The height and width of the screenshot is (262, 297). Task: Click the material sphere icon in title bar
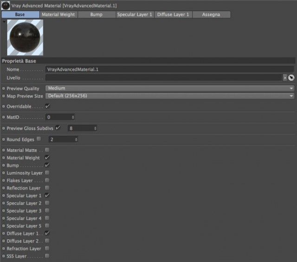(6, 6)
